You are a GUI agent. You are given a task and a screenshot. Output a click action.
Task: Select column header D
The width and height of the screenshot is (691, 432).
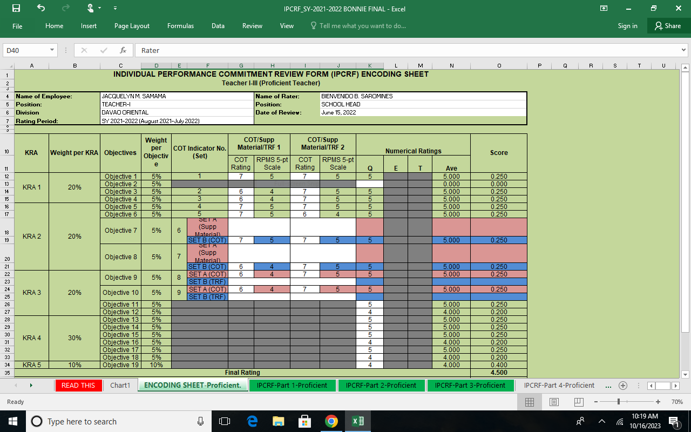[x=156, y=66]
